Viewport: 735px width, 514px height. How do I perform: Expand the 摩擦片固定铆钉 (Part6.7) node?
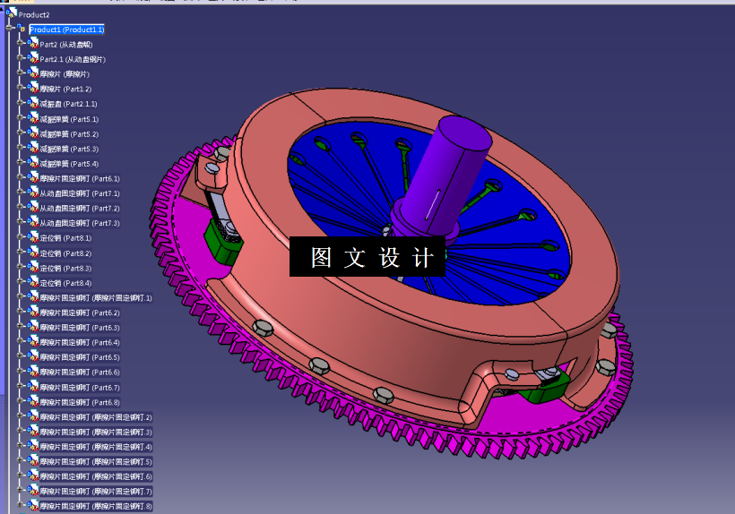(x=20, y=386)
